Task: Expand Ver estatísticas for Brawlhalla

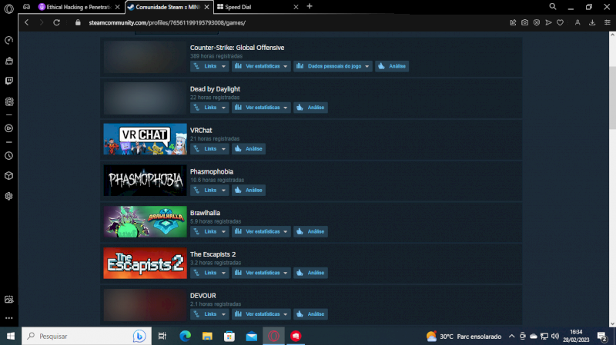Action: [261, 232]
